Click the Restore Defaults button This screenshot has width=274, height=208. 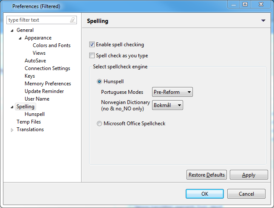tap(206, 175)
